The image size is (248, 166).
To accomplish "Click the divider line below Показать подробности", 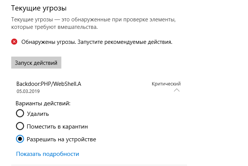I will pyautogui.click(x=99, y=165).
